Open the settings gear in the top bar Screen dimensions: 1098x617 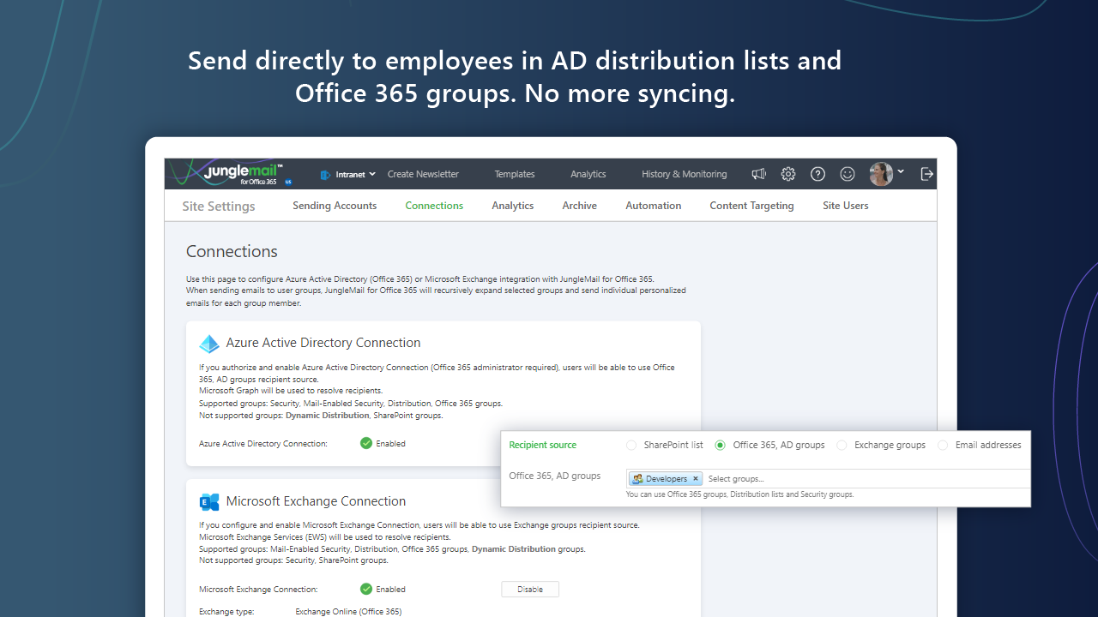point(787,174)
